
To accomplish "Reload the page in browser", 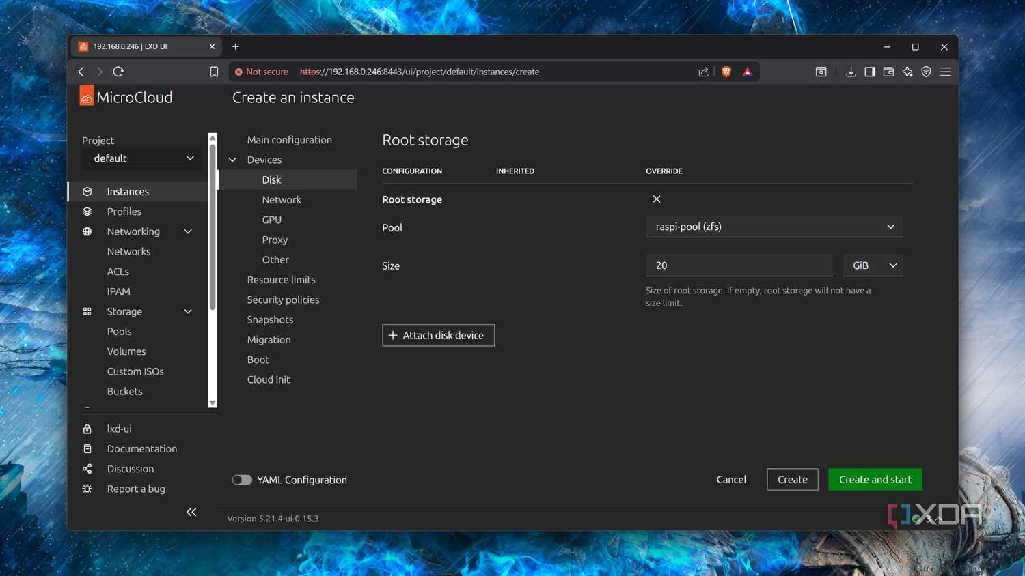I will coord(118,72).
